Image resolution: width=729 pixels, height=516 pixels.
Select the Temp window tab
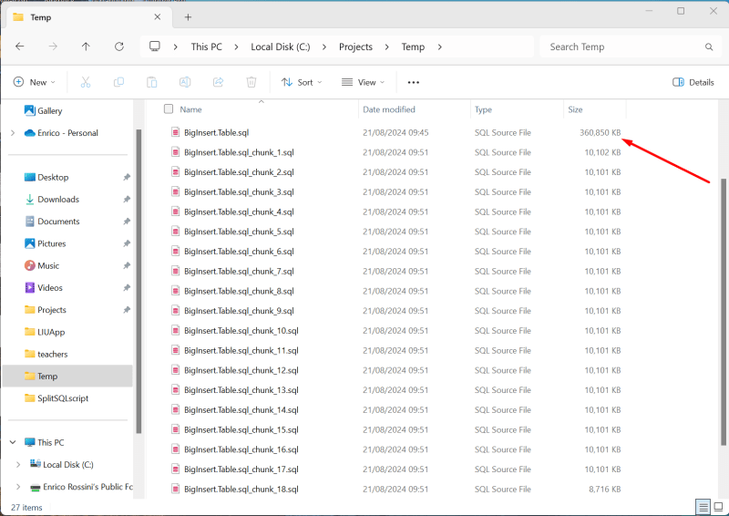click(x=87, y=17)
